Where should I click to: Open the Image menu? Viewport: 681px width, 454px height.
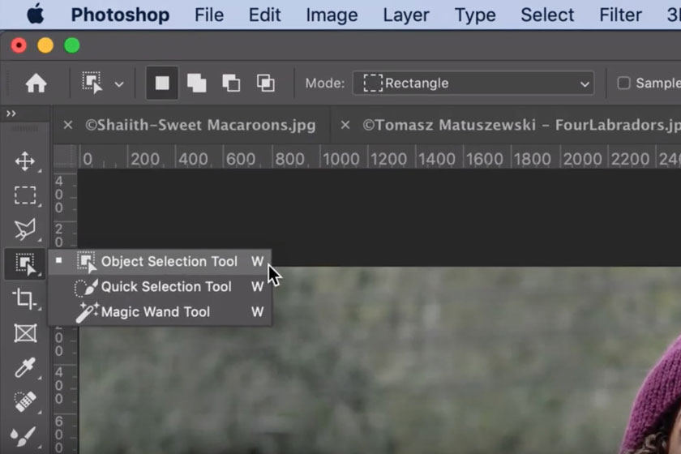pos(332,15)
